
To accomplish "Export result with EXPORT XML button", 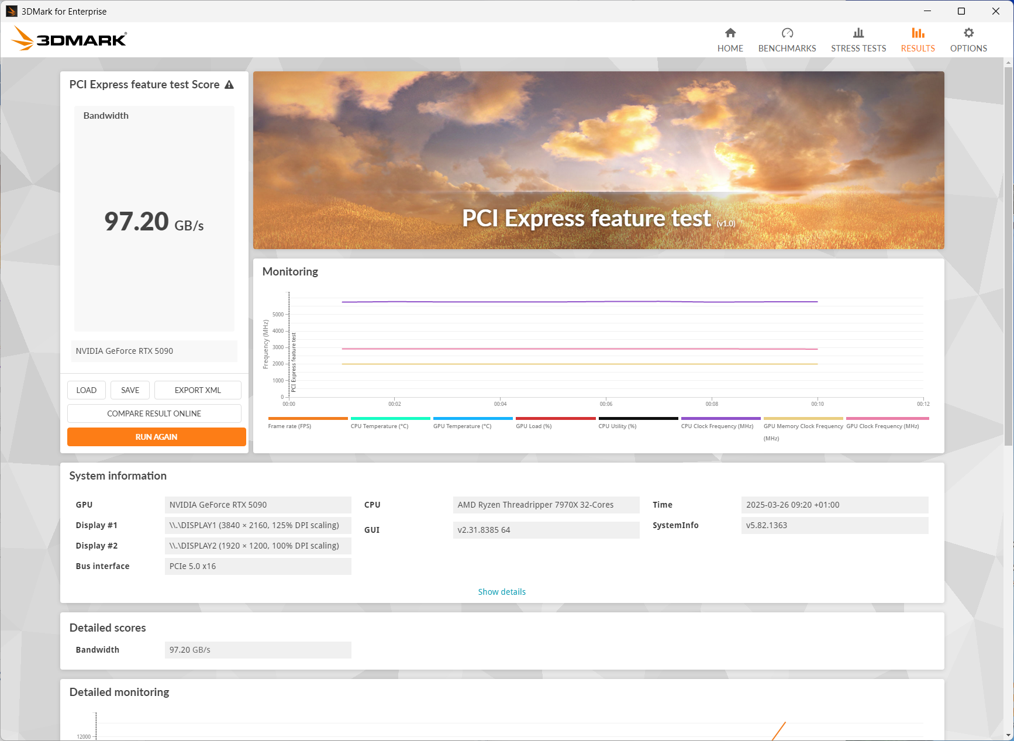I will coord(198,390).
